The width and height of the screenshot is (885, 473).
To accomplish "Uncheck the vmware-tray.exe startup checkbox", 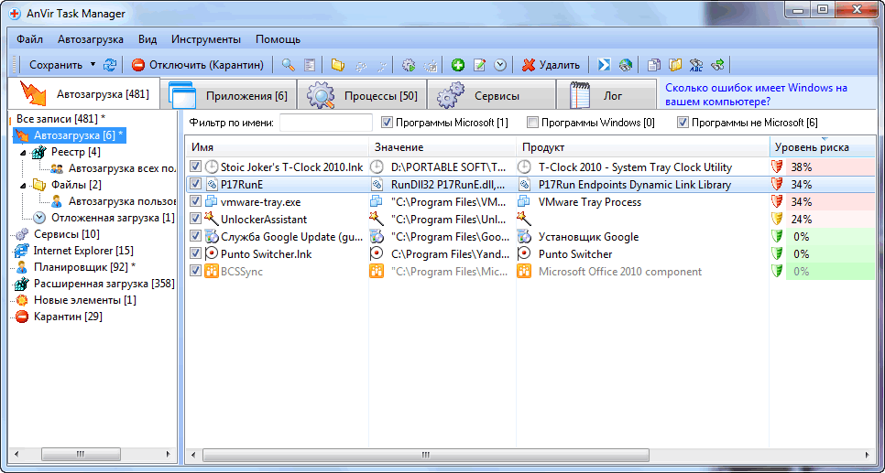I will pos(195,202).
